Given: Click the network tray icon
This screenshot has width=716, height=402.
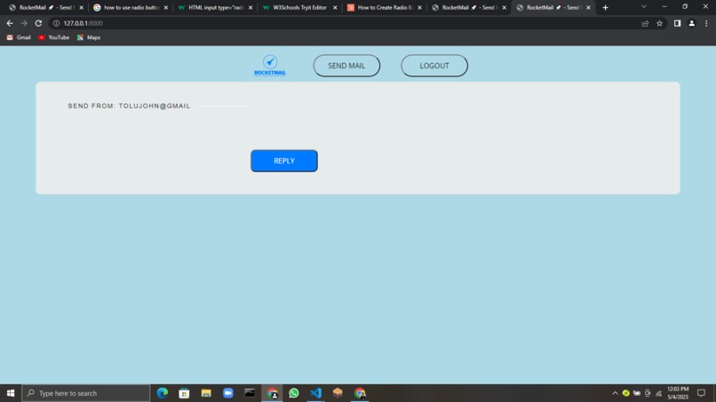Looking at the screenshot, I should click(x=658, y=393).
